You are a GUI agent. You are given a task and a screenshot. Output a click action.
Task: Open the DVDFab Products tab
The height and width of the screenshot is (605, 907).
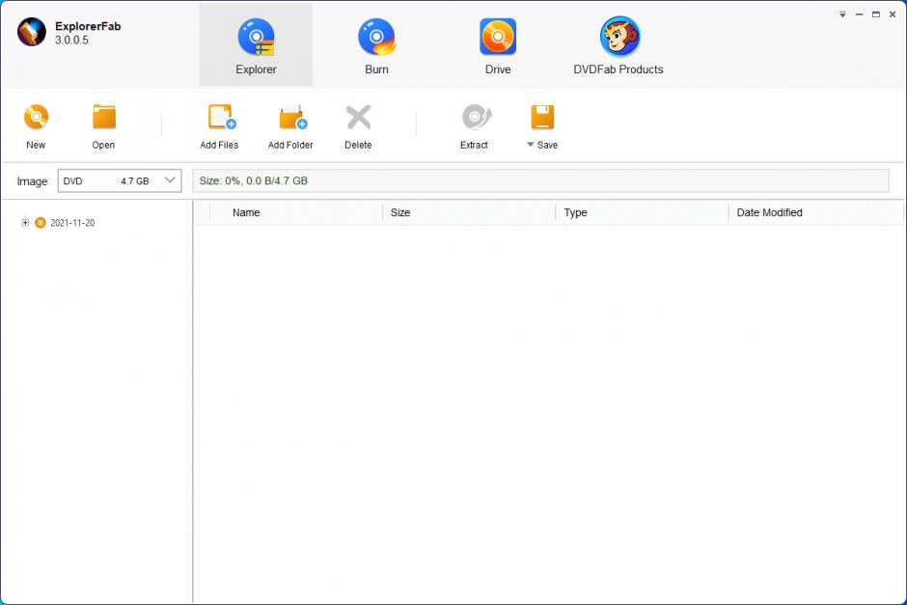[618, 45]
